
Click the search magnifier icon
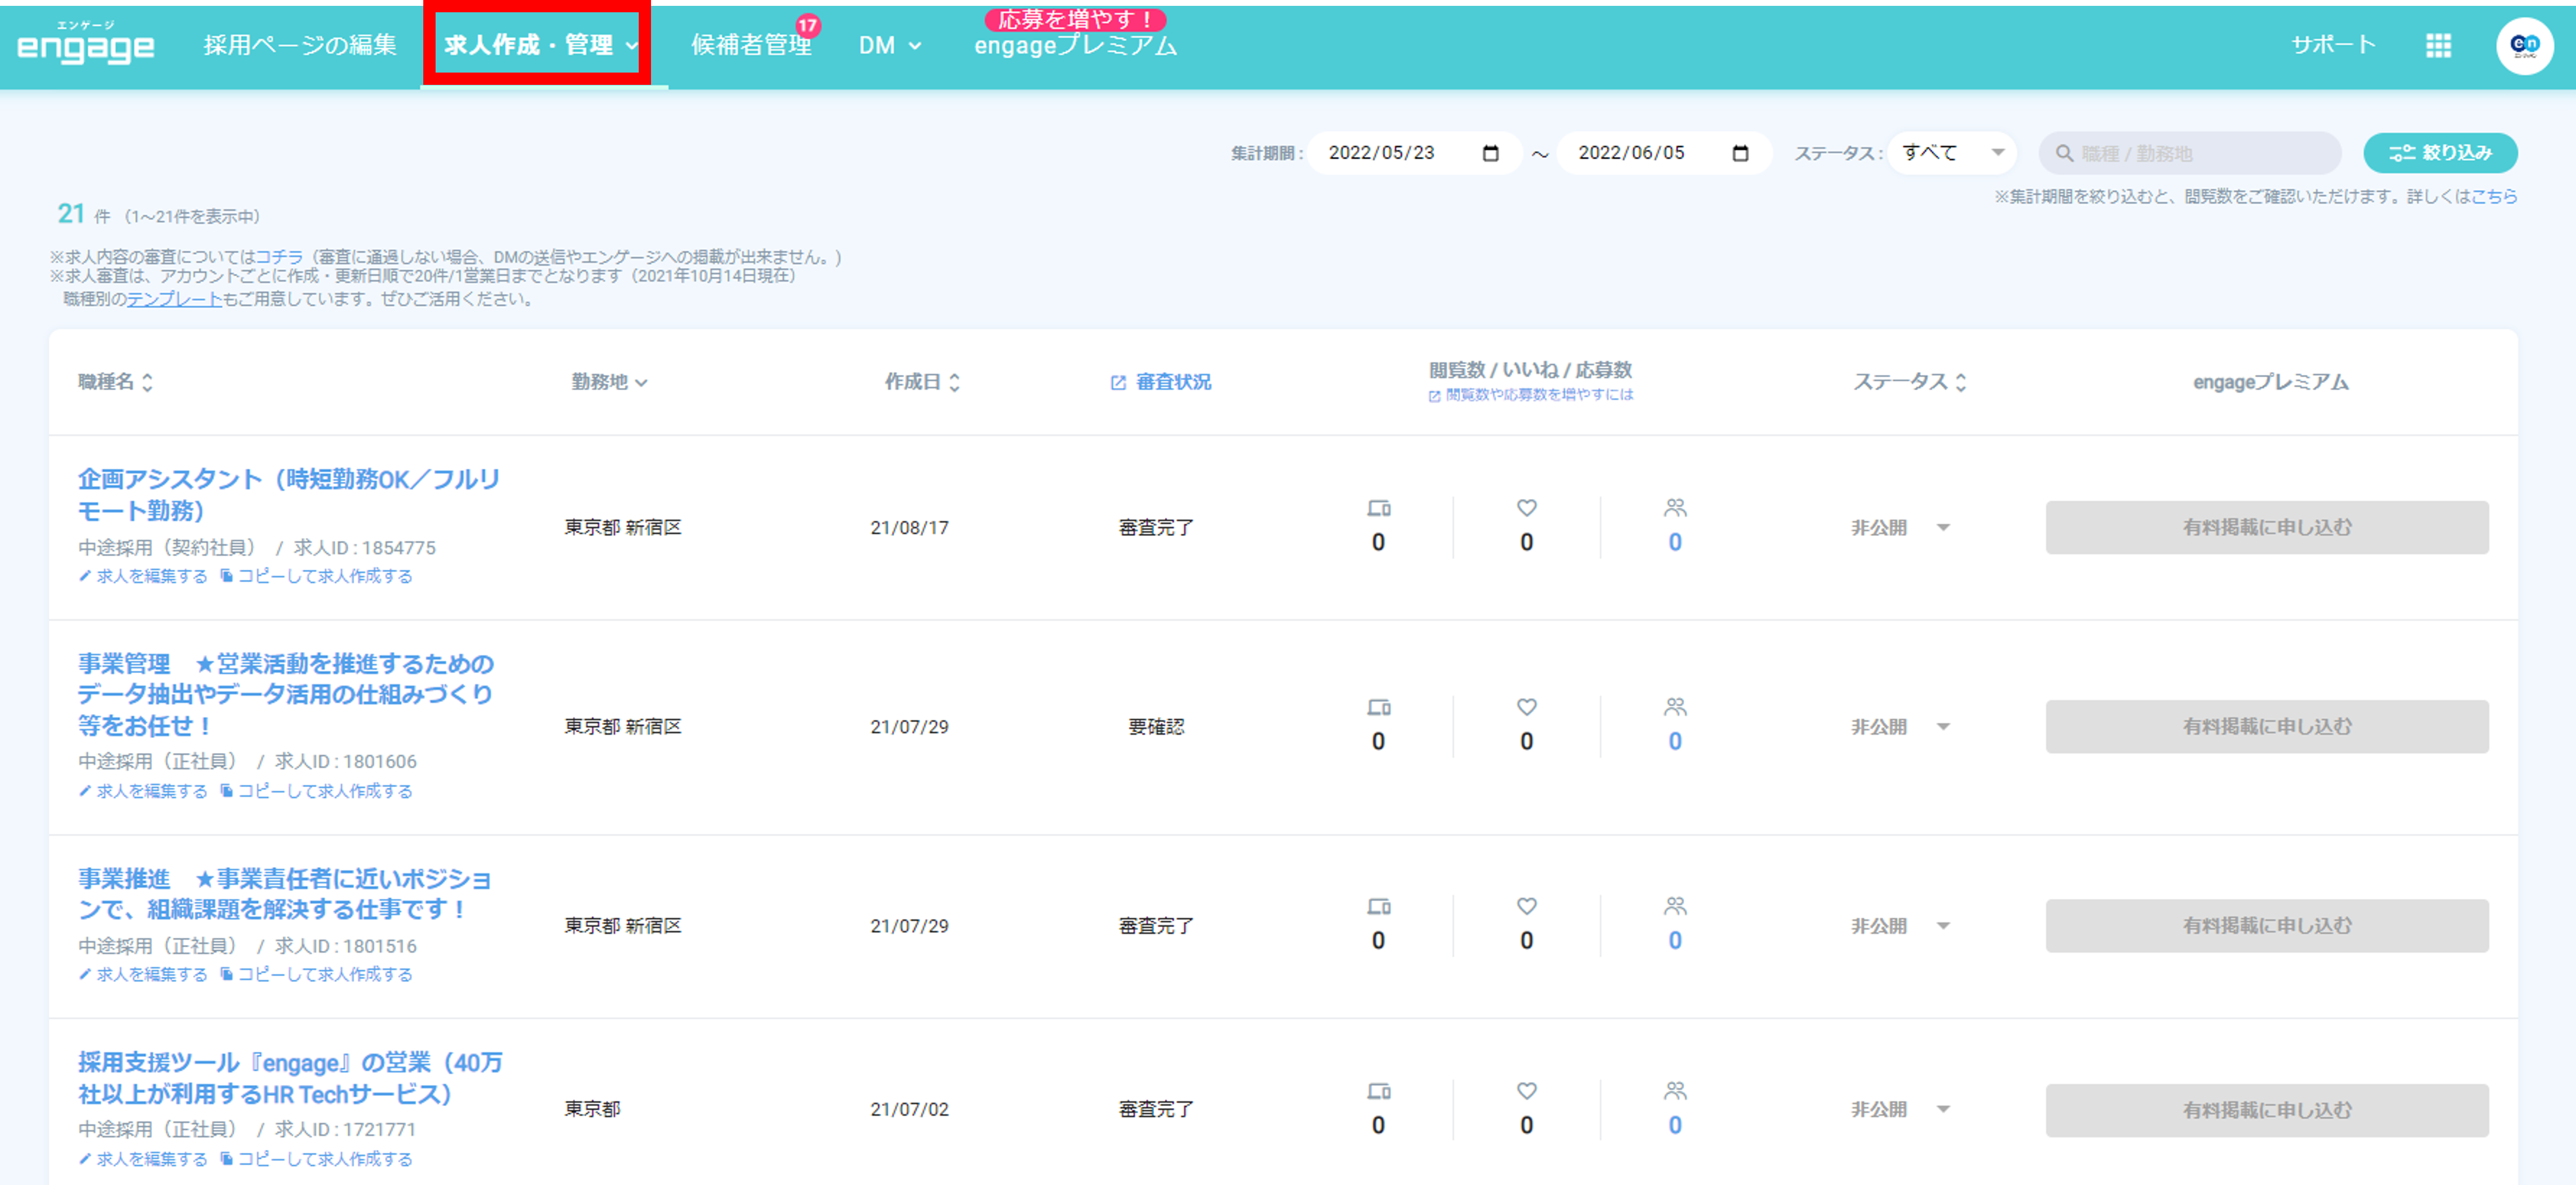click(2064, 154)
